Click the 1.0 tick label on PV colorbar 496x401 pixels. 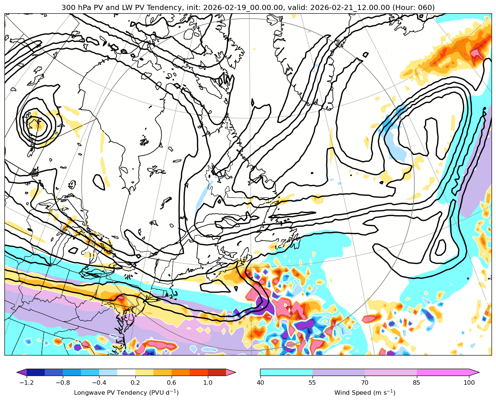(207, 383)
